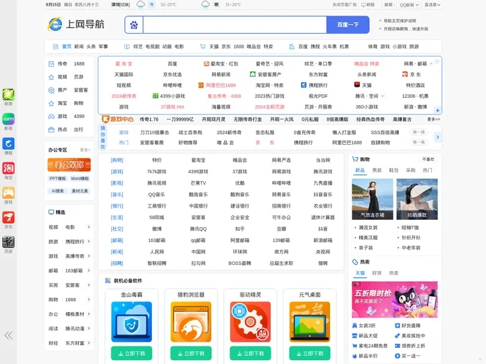Open the 淘宝 sidebar icon
This screenshot has height=364, width=486.
(x=8, y=168)
